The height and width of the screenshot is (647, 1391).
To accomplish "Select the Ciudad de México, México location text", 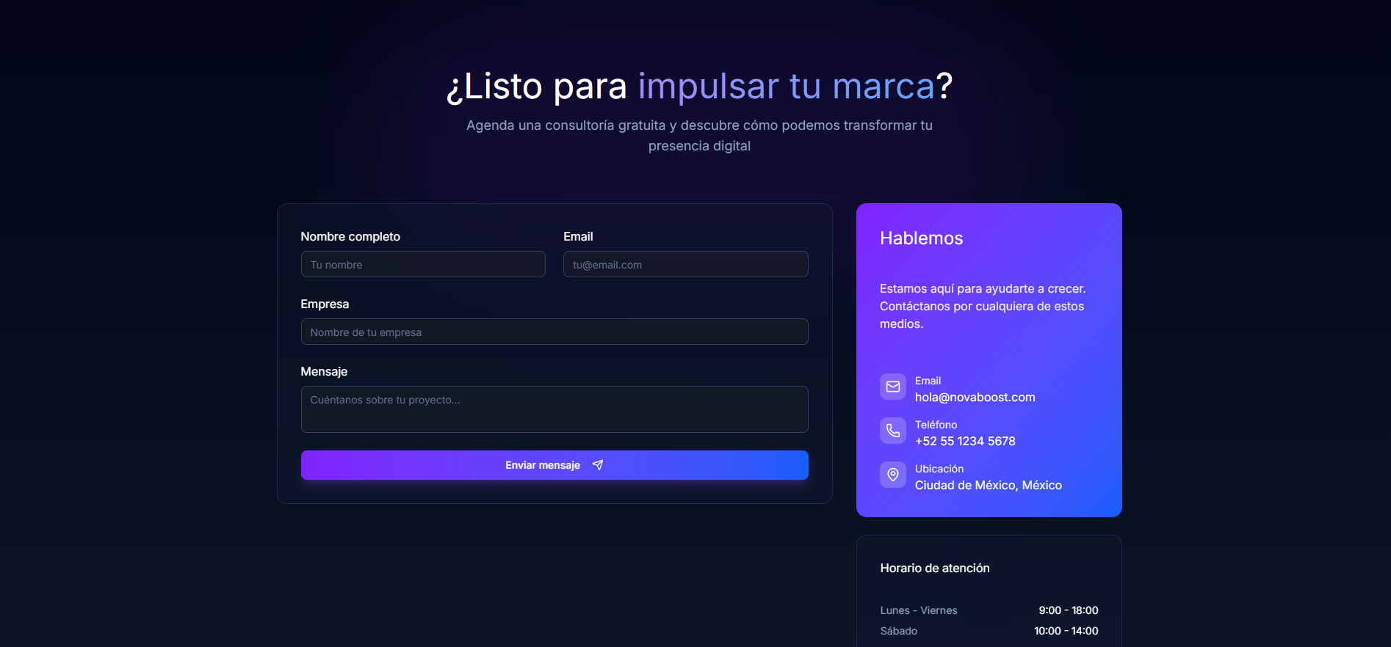I will pyautogui.click(x=988, y=486).
